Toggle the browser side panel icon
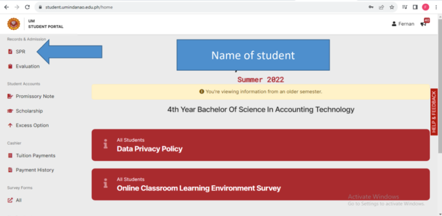The height and width of the screenshot is (216, 442). [x=415, y=7]
